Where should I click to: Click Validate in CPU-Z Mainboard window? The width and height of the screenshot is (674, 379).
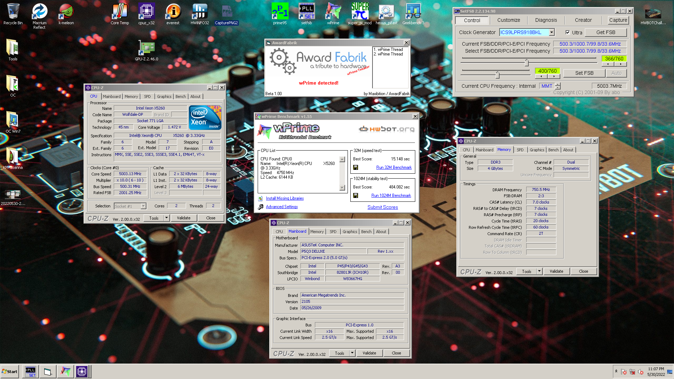point(369,353)
